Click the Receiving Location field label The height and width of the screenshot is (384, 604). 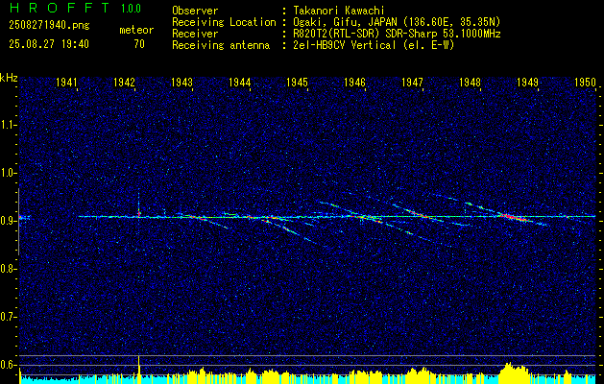pos(224,22)
